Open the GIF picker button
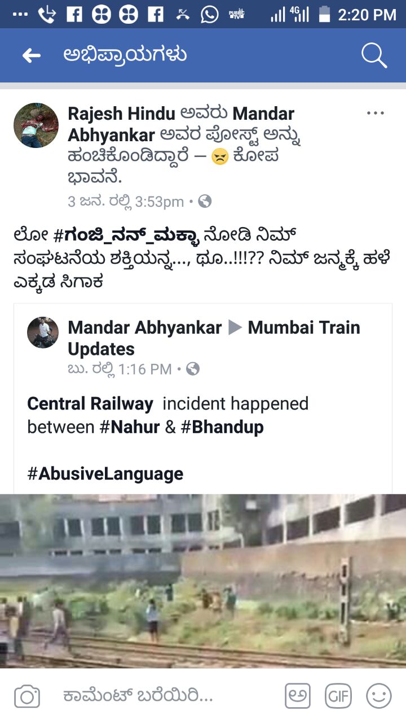 pyautogui.click(x=338, y=696)
